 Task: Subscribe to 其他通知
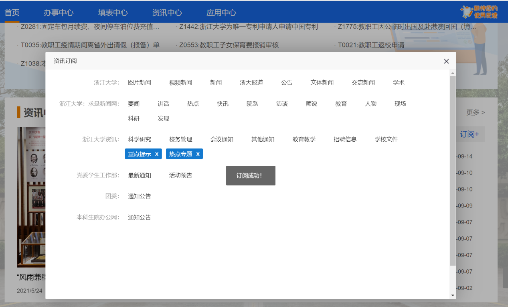coord(263,139)
